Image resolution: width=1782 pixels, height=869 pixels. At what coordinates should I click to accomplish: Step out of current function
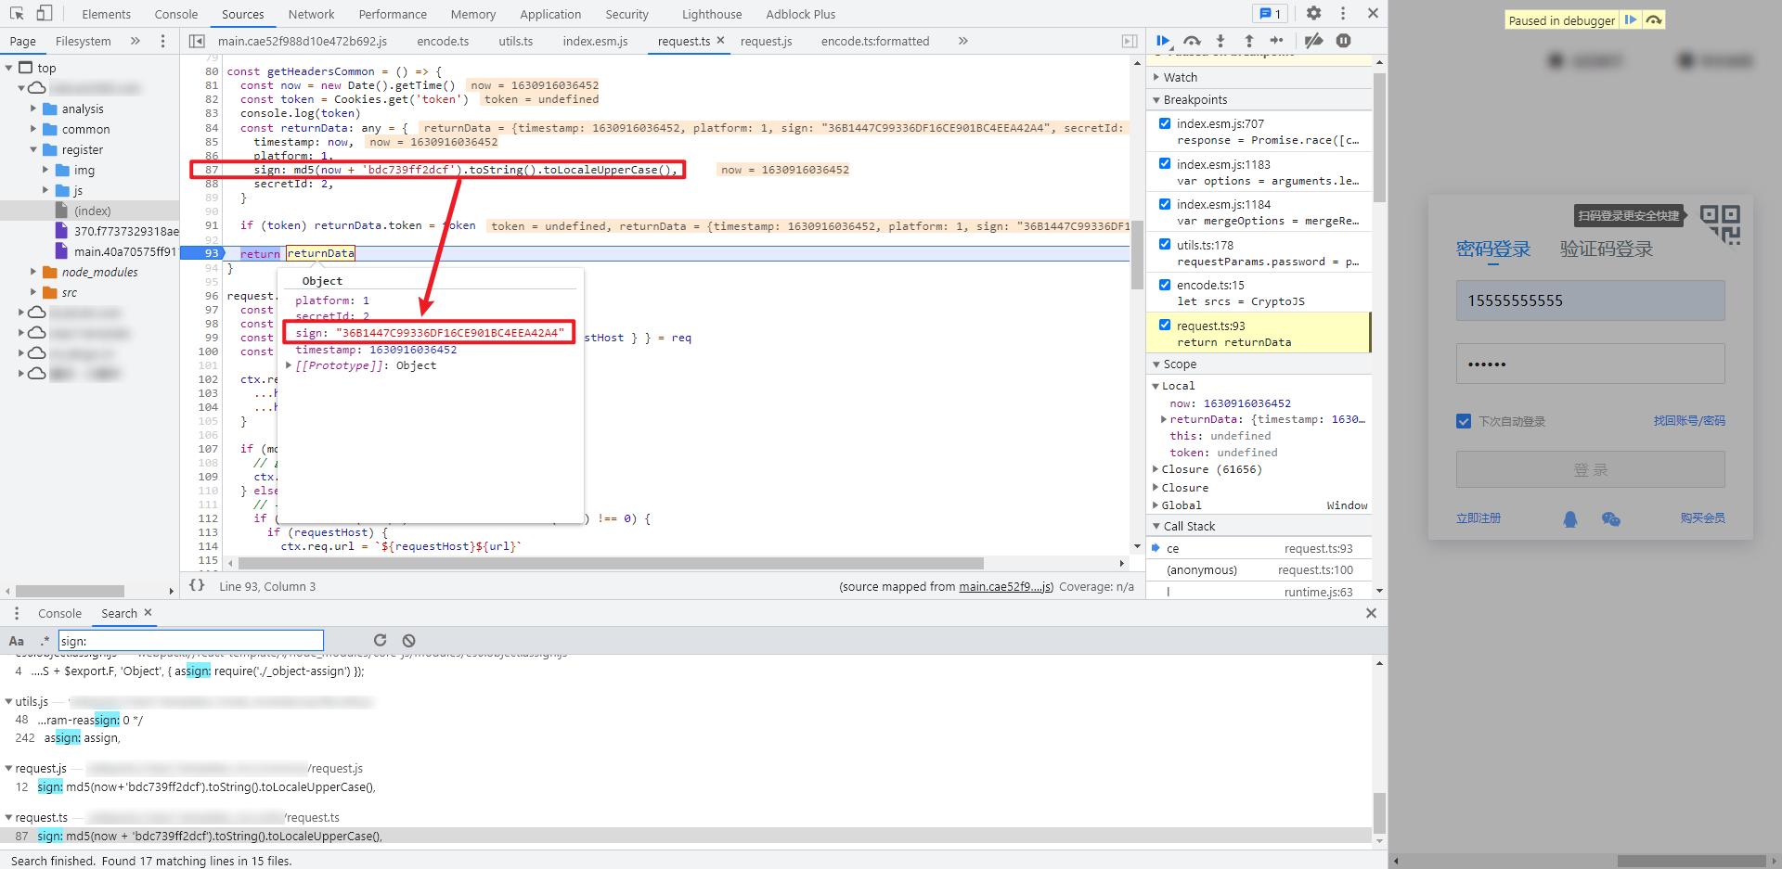coord(1249,41)
